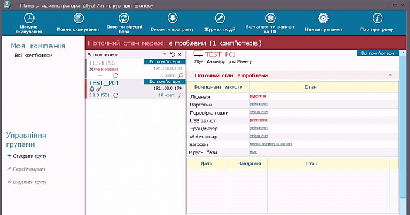Viewport: 410px width, 215px height.
Task: Click the USB захист вимкнено link
Action: coord(259,120)
